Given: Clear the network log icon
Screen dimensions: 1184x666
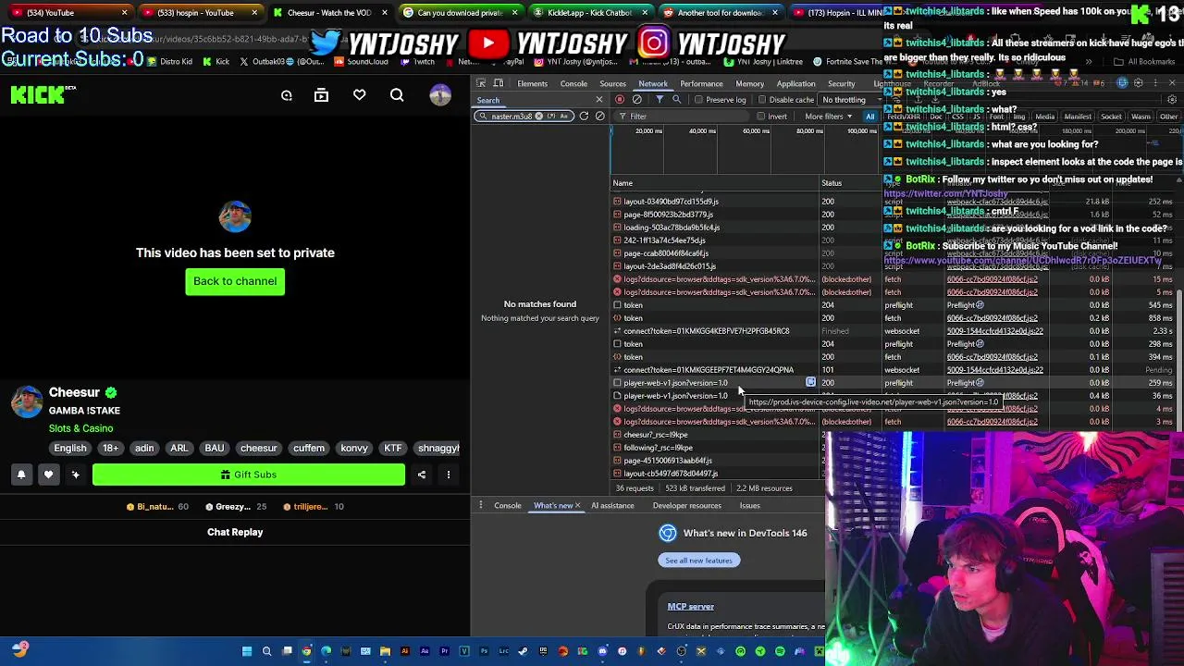Looking at the screenshot, I should [637, 100].
